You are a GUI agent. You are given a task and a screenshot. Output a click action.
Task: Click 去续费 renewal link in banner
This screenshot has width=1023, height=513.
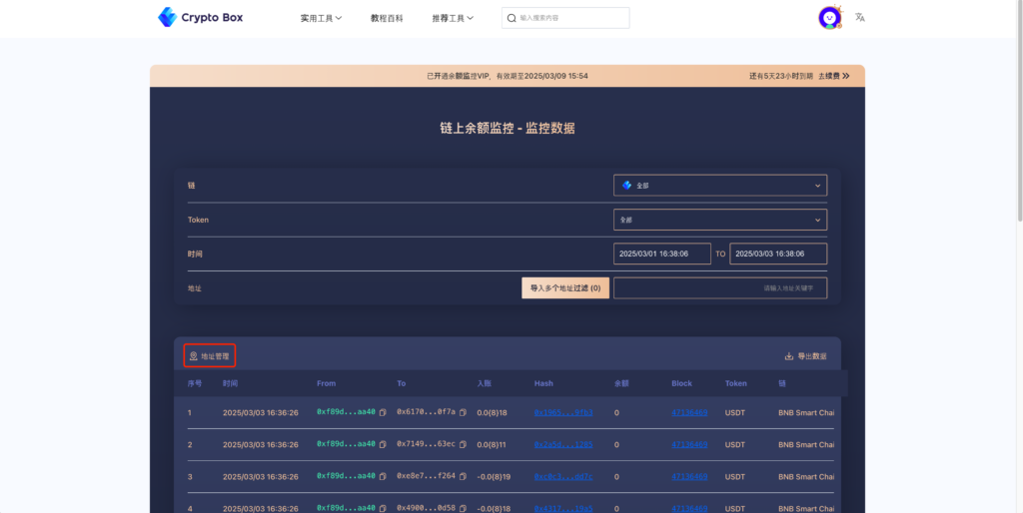point(834,76)
